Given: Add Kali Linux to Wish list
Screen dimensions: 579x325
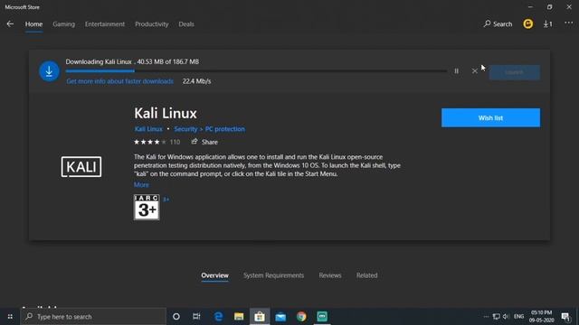Looking at the screenshot, I should (x=490, y=118).
